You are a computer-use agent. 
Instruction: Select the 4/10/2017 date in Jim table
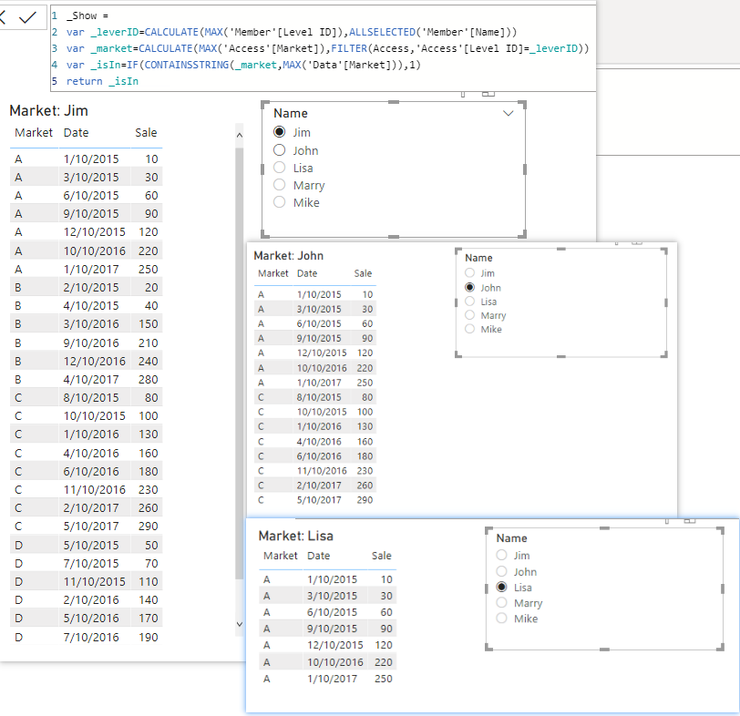[91, 379]
